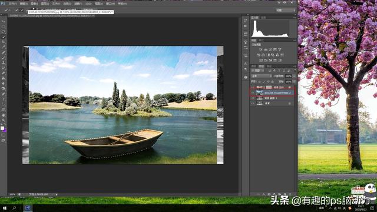Image resolution: width=377 pixels, height=212 pixels.
Task: Open the layer opacity slider dropdown
Action: 294,76
